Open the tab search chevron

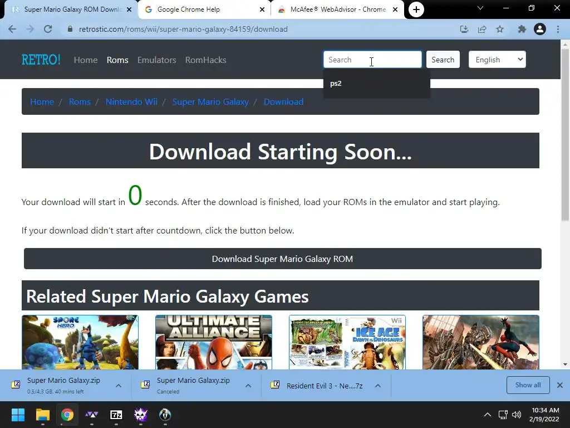click(480, 8)
